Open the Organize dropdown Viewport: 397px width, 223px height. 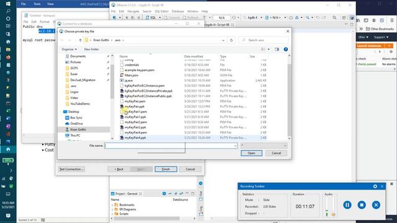click(69, 50)
